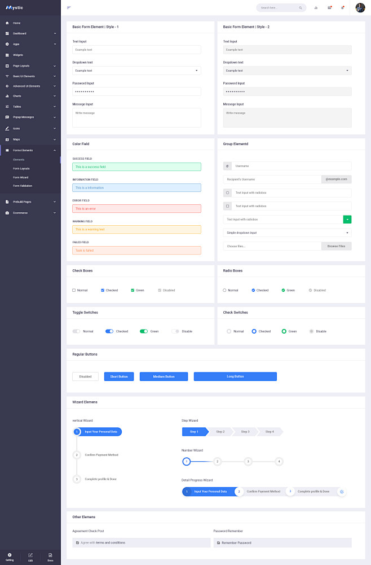The height and width of the screenshot is (565, 371).
Task: Tick the Normal checkbox
Action: click(x=74, y=290)
